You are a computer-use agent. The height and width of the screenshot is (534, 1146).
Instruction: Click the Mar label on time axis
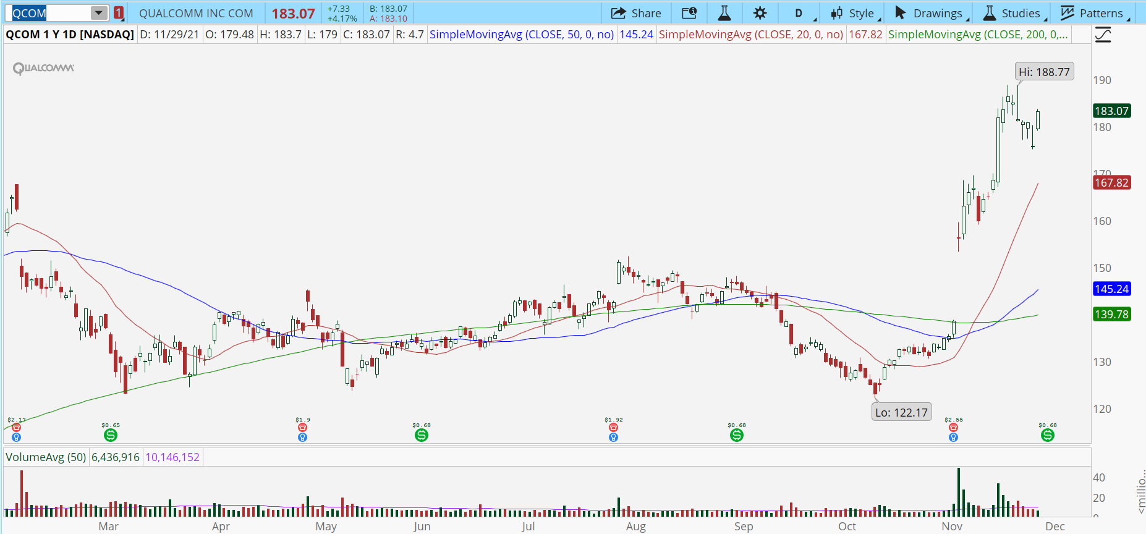click(108, 526)
